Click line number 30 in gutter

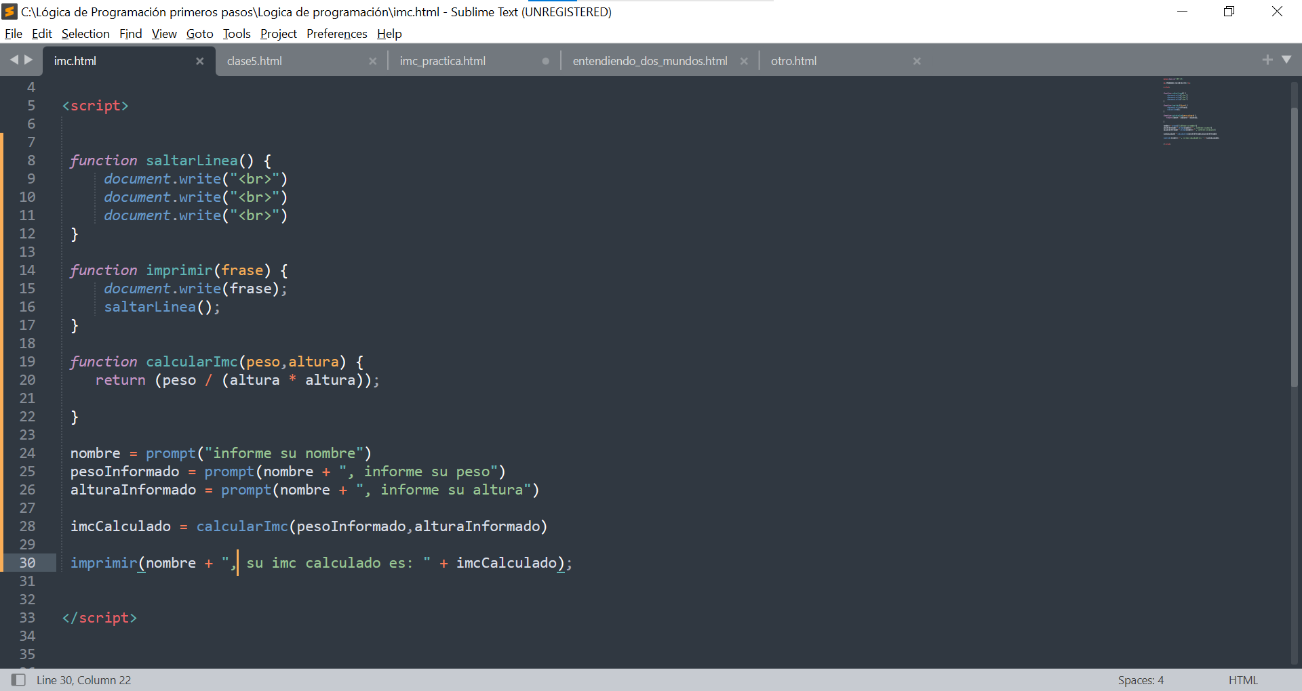(27, 563)
